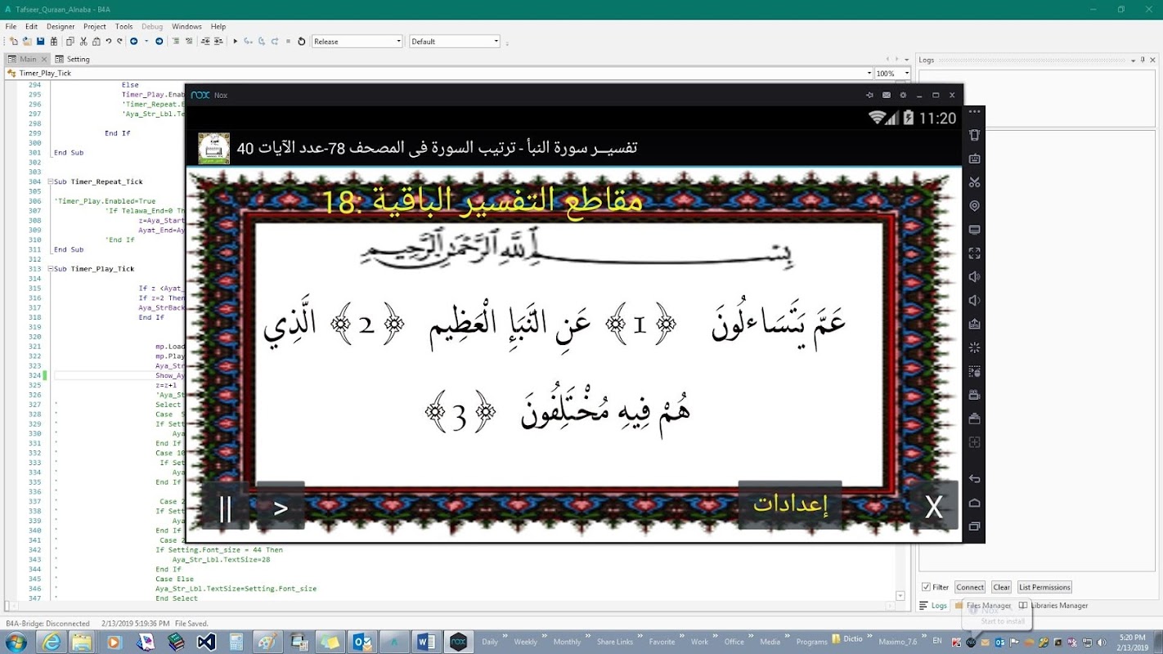Switch to the Logs tab
1163x654 pixels.
point(933,606)
